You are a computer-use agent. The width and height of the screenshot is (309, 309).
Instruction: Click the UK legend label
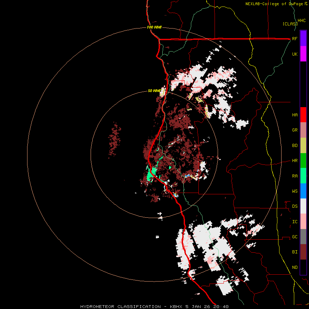pos(295,54)
